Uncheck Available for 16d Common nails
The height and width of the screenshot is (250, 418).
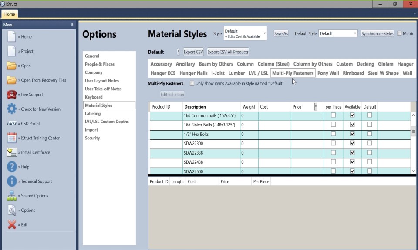point(352,115)
